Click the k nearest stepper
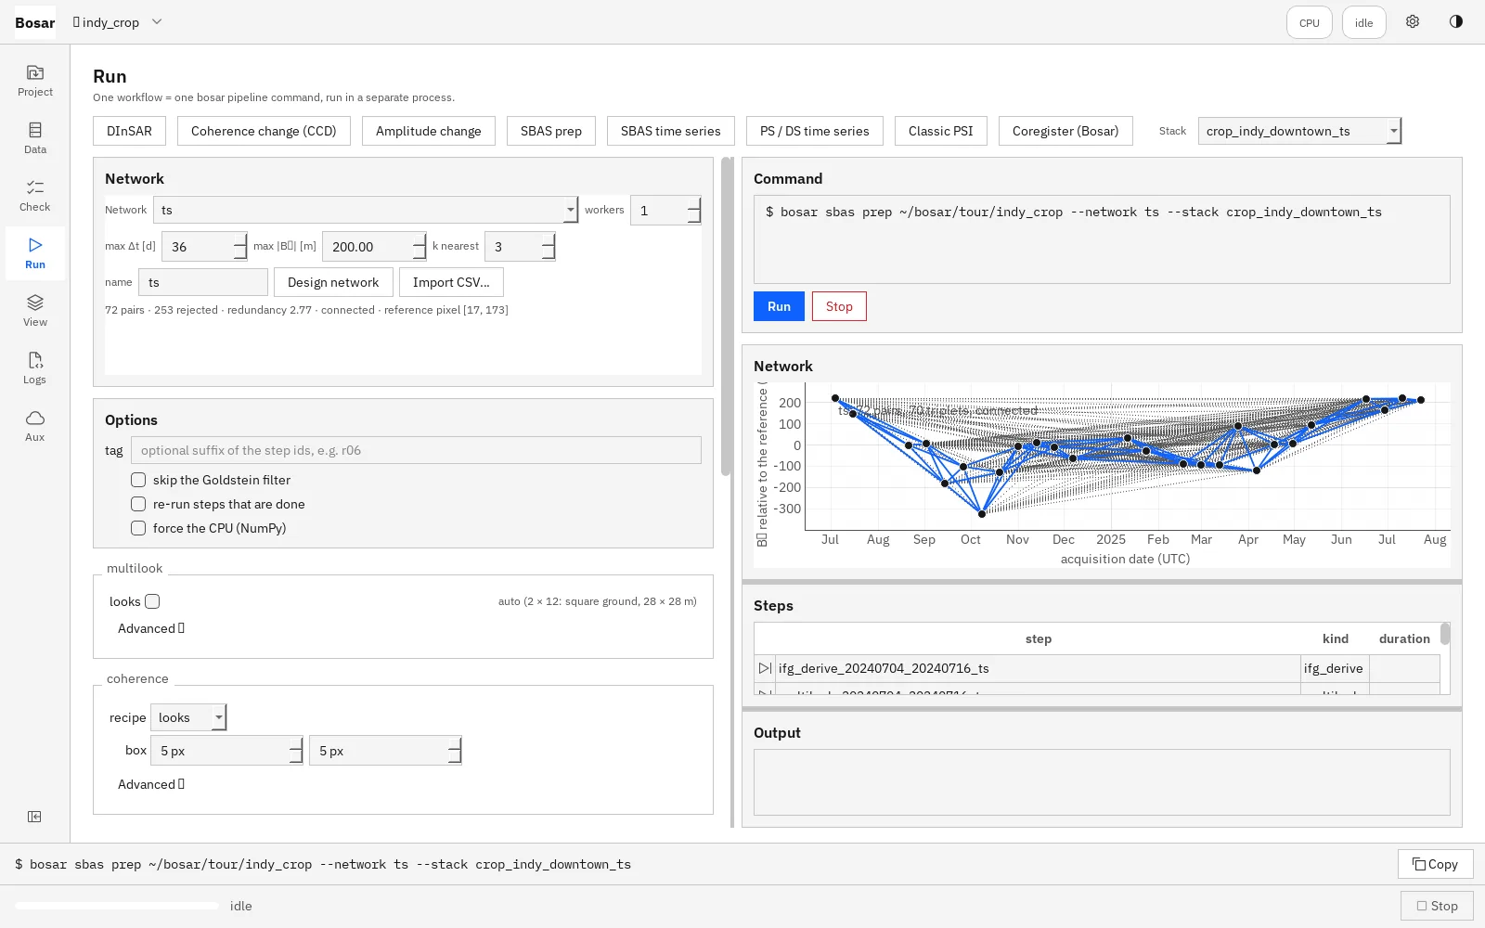The width and height of the screenshot is (1485, 928). click(x=520, y=246)
